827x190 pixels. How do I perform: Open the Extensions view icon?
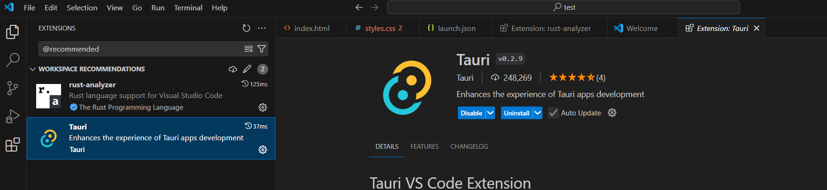pyautogui.click(x=13, y=144)
